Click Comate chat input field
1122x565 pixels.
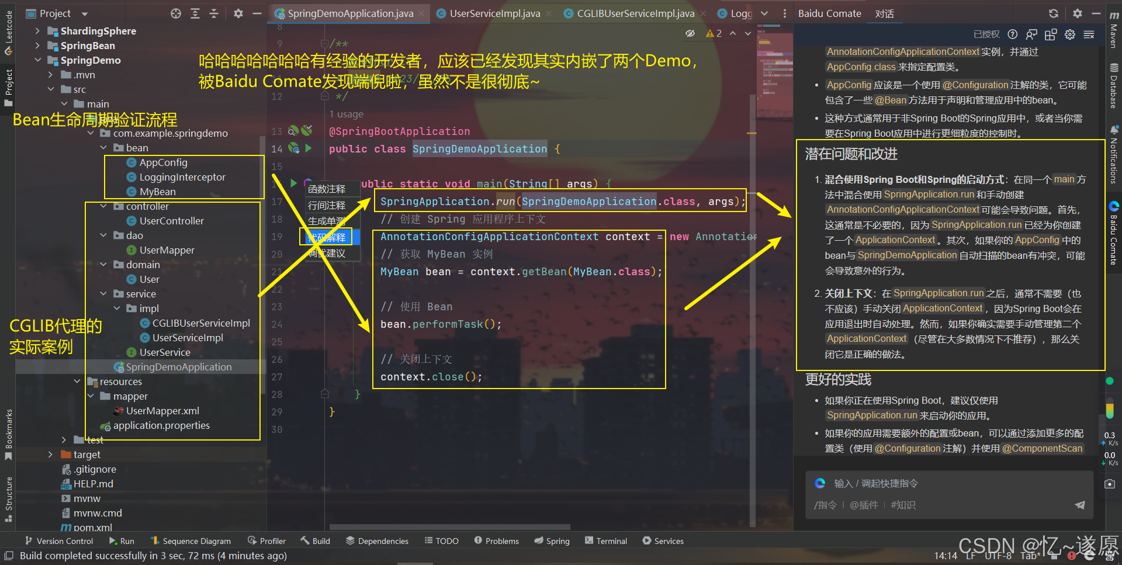point(948,484)
